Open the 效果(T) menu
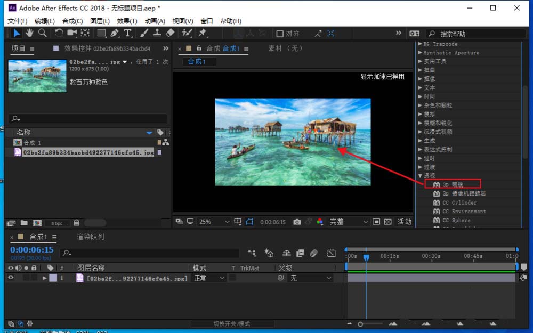This screenshot has width=533, height=333. pos(127,21)
